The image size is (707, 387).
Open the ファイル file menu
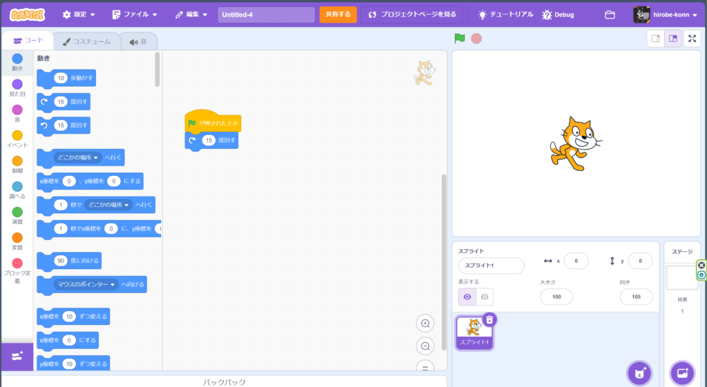tap(135, 14)
